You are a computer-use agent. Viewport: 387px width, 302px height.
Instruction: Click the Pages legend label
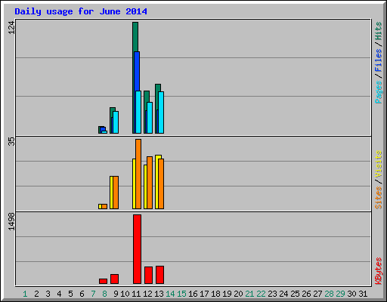(x=379, y=92)
